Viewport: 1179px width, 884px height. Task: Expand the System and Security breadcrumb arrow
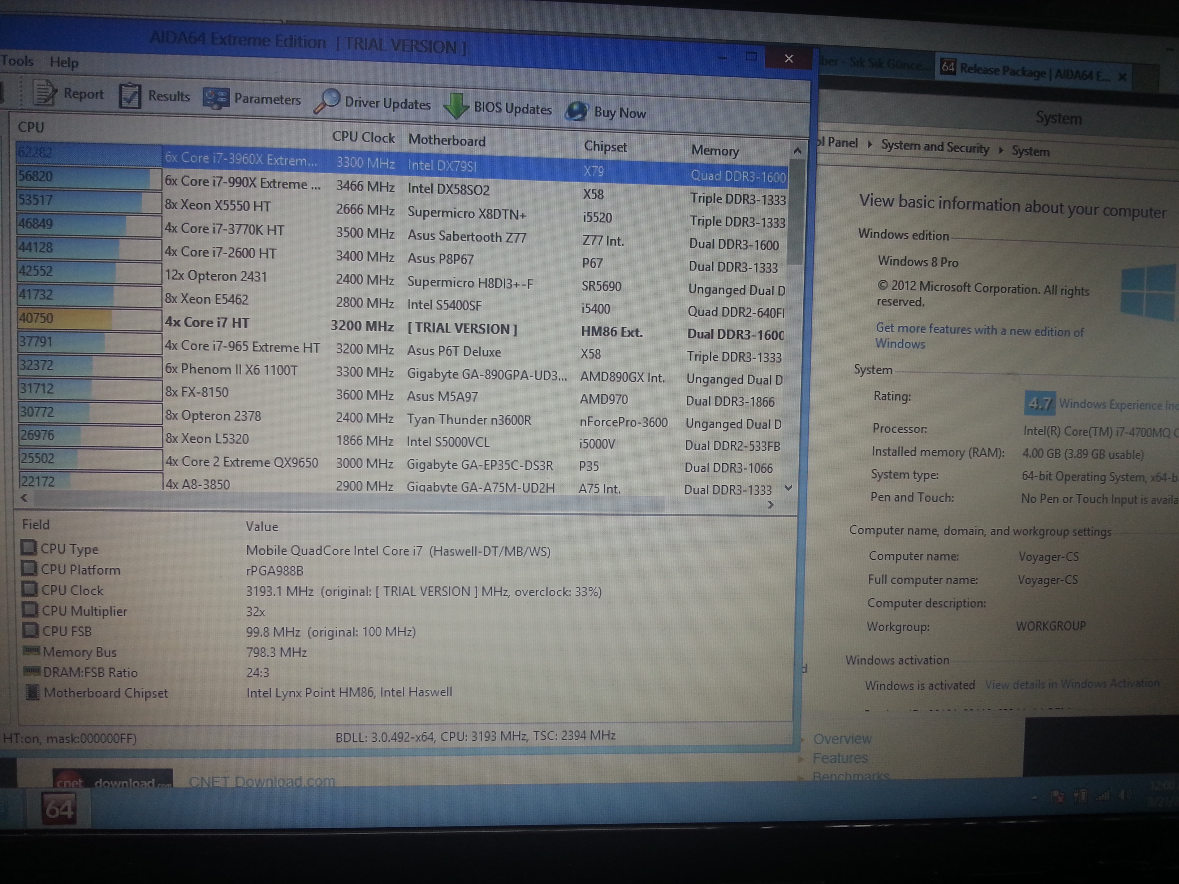(x=1001, y=151)
